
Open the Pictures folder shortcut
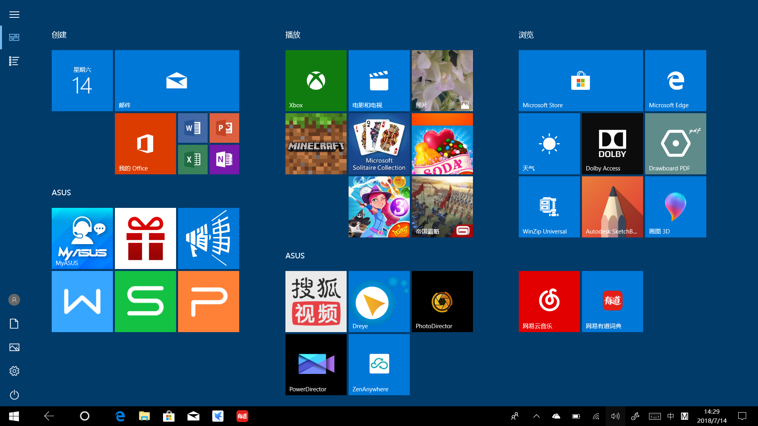(14, 348)
